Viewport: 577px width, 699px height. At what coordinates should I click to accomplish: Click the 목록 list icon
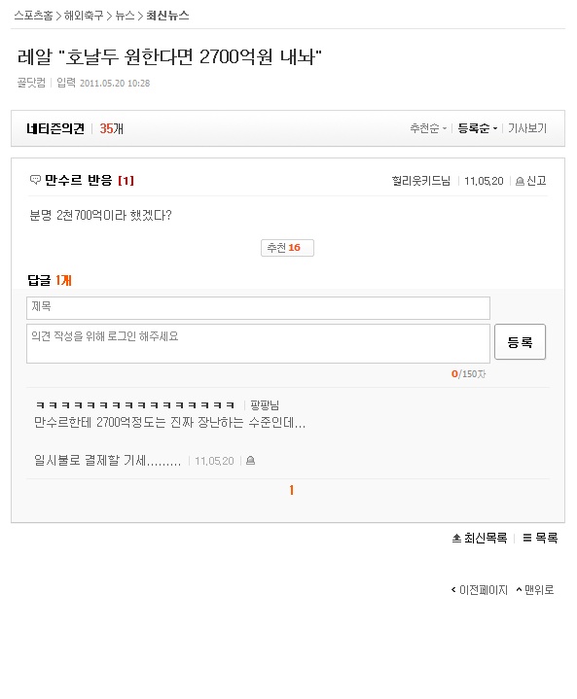[x=527, y=538]
